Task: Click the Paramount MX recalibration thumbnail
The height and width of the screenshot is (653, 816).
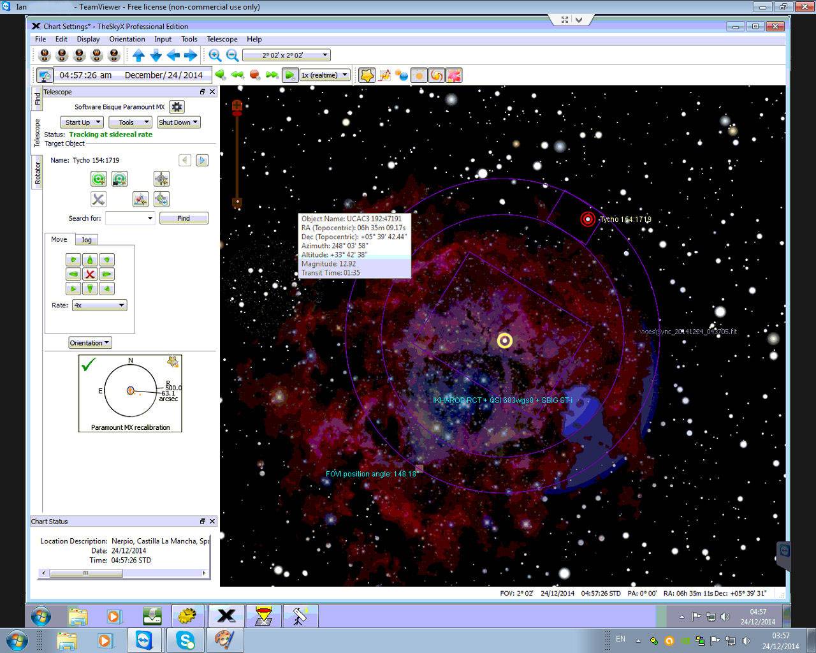Action: (130, 393)
